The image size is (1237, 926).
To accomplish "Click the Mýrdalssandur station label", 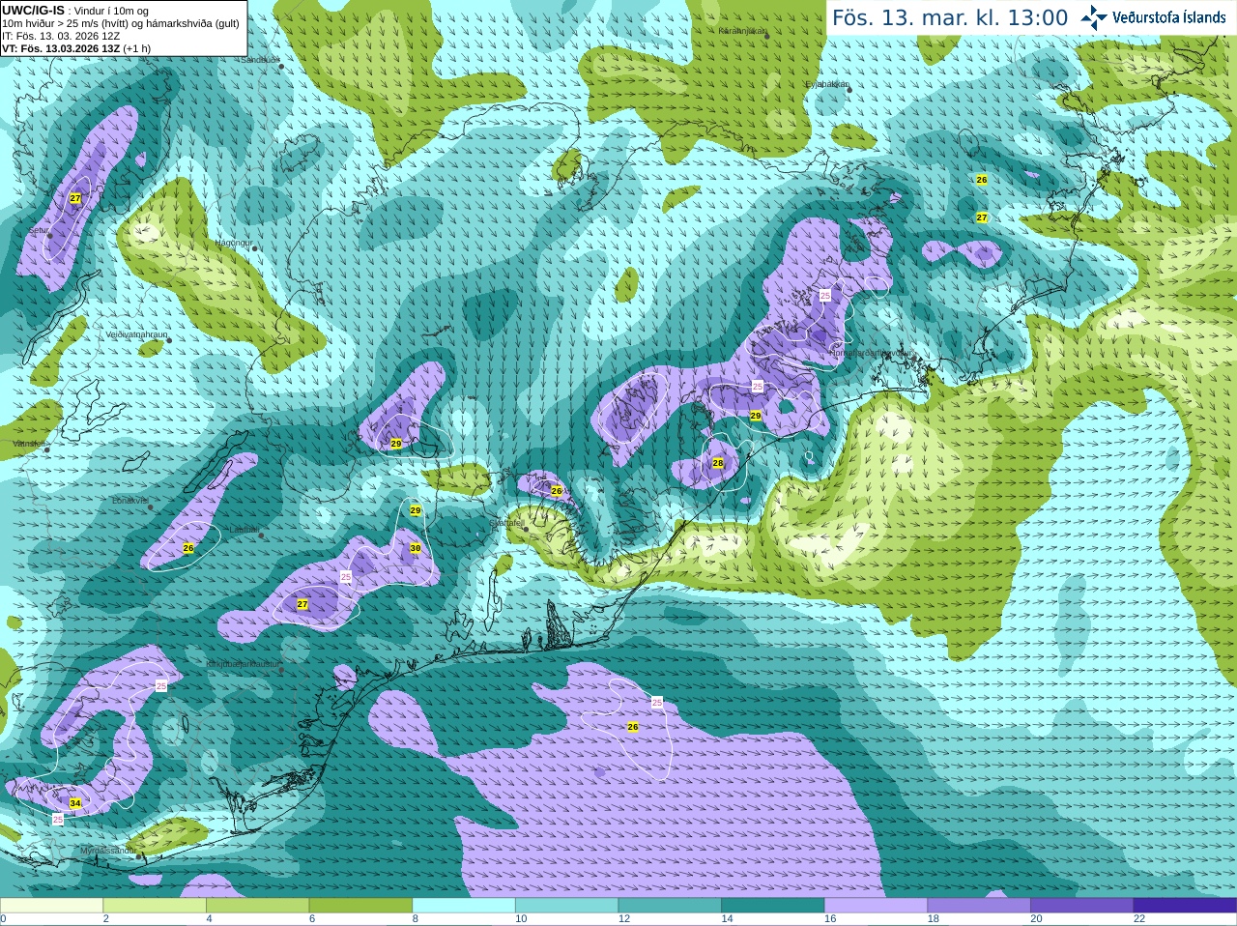I will 108,851.
